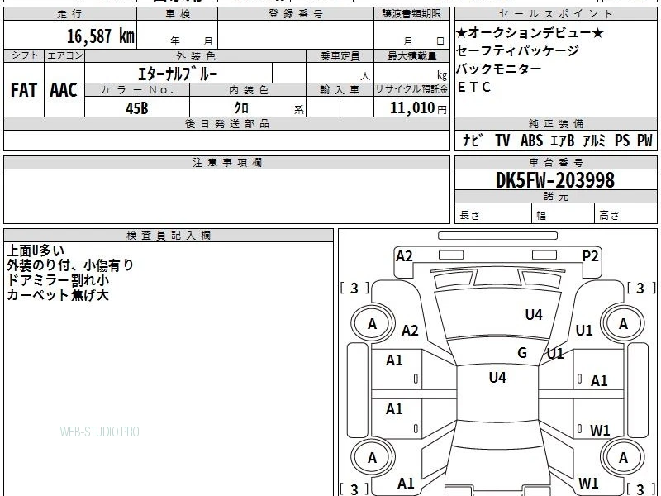Click the カラーNo. header

137,90
